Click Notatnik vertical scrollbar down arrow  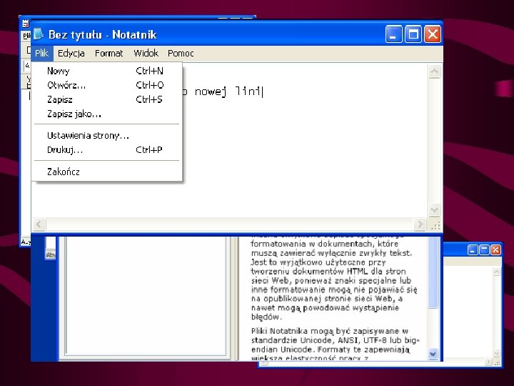point(434,209)
